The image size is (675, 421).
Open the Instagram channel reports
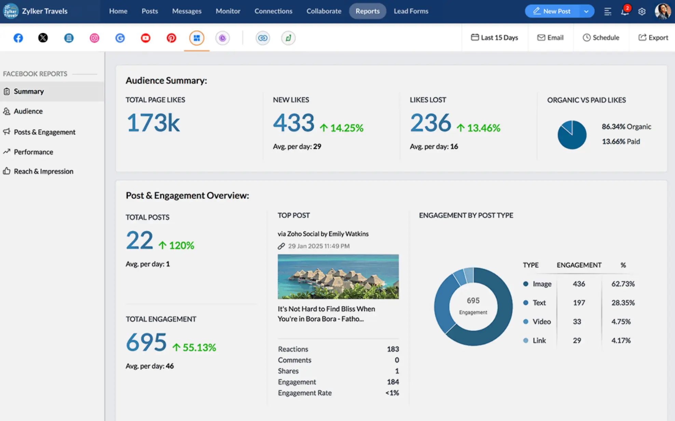pyautogui.click(x=94, y=38)
